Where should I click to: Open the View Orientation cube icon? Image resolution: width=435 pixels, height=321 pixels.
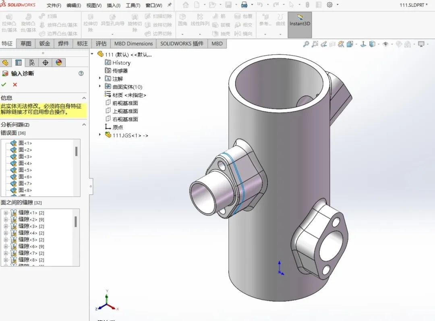click(350, 44)
